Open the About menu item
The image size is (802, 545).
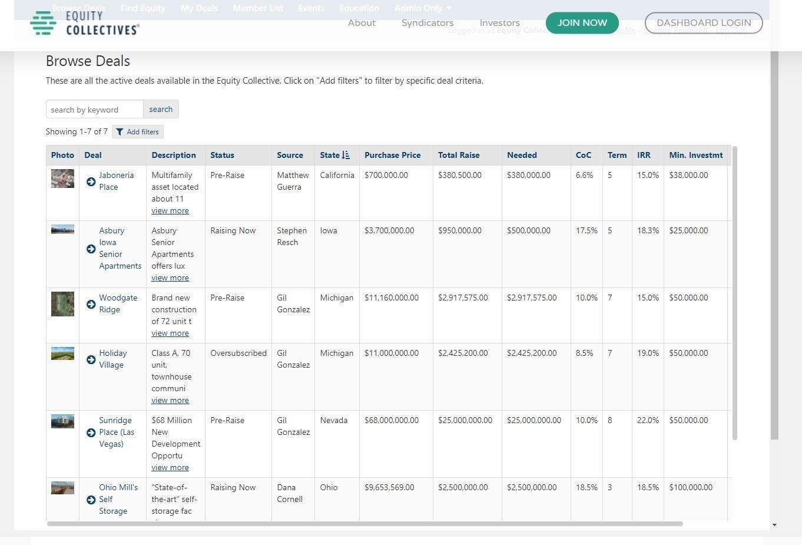(362, 23)
